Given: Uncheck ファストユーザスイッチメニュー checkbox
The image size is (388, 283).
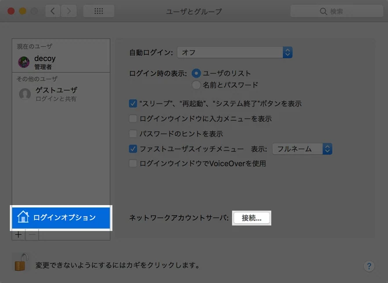Looking at the screenshot, I should point(133,149).
